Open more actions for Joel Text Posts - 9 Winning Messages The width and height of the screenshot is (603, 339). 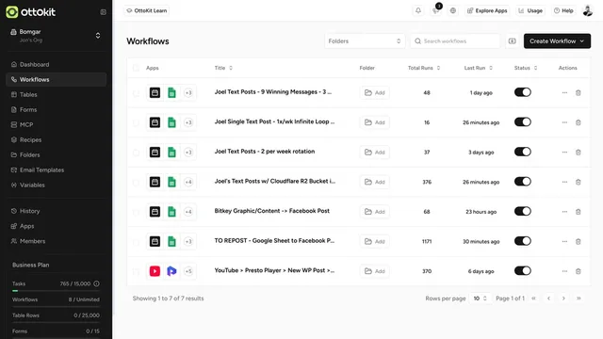click(564, 92)
